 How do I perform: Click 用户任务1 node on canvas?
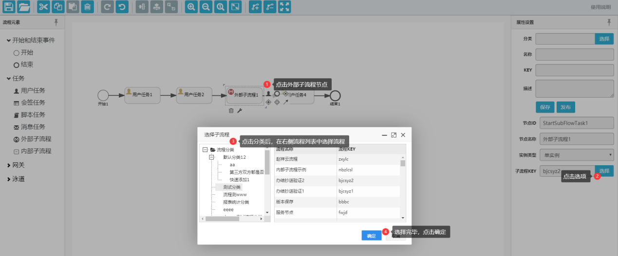pyautogui.click(x=142, y=95)
